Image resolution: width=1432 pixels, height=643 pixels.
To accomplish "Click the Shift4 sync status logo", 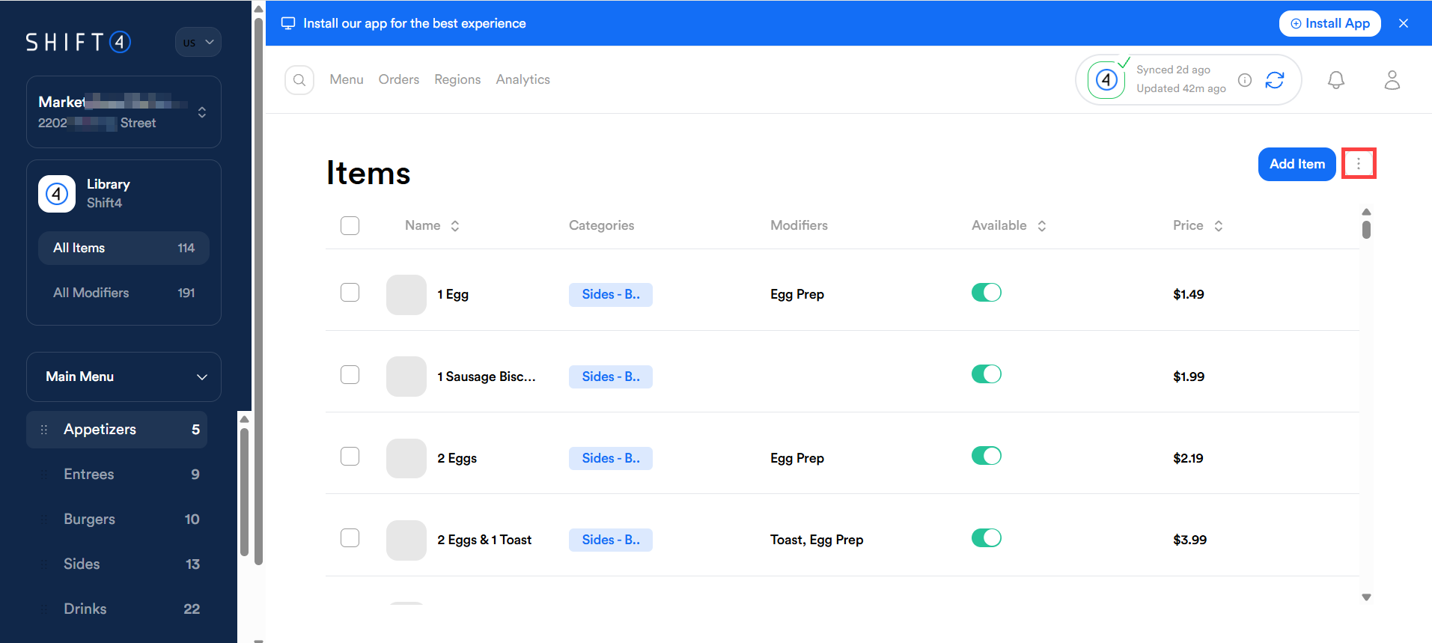I will point(1106,80).
